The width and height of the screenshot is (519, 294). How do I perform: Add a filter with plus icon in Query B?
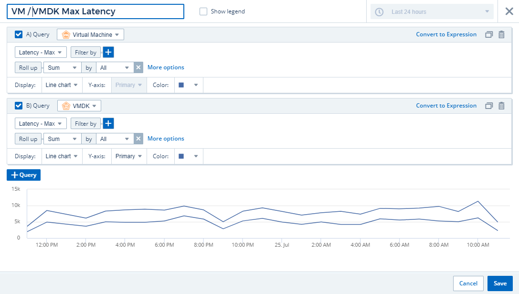coord(108,124)
